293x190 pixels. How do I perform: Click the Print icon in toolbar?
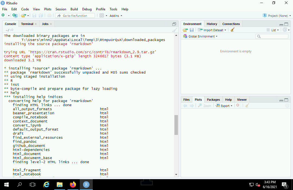tap(49, 15)
